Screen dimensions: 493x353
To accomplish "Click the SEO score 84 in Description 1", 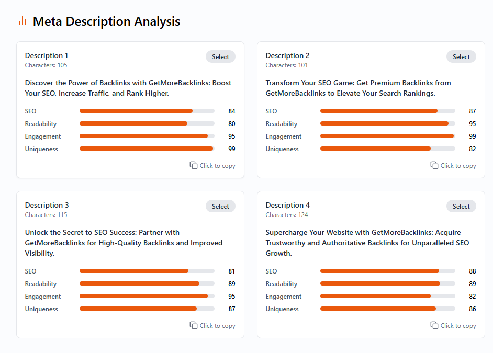I will (x=232, y=111).
